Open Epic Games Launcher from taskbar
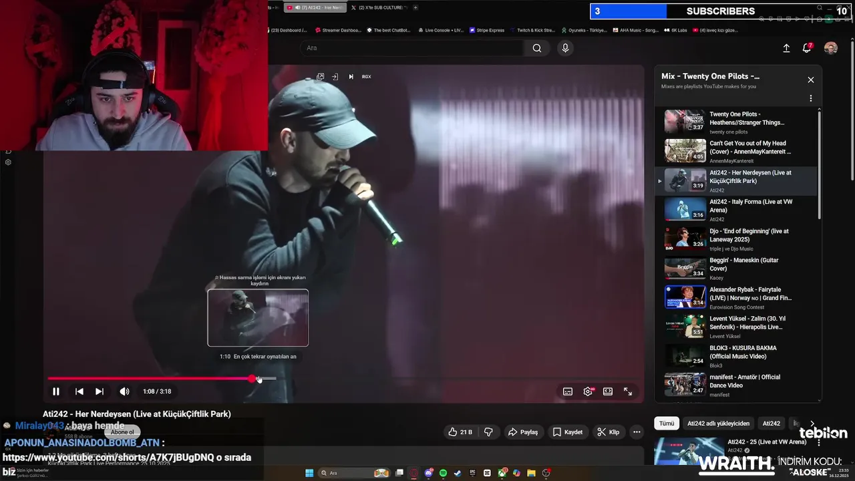The image size is (855, 481). pos(472,473)
